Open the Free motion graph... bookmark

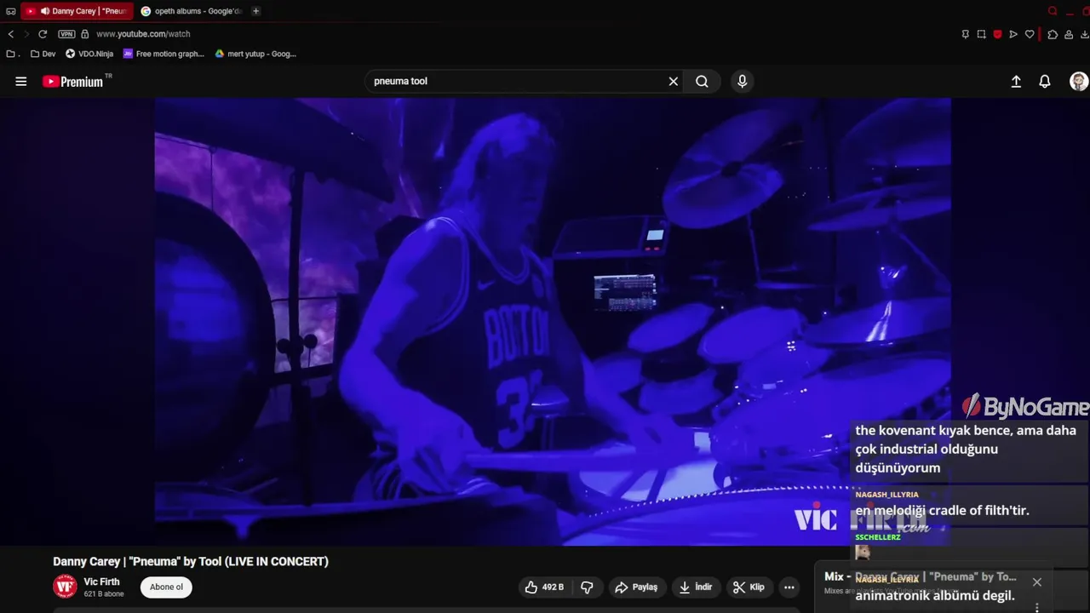[163, 54]
